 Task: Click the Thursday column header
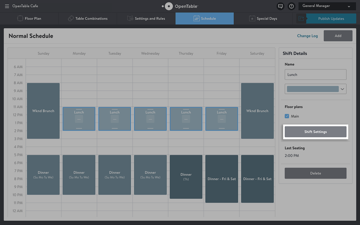point(186,53)
